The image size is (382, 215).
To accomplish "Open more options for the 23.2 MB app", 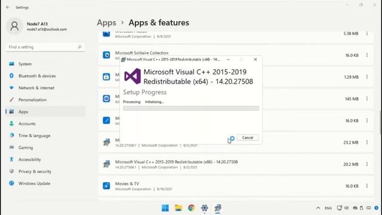I will (367, 142).
